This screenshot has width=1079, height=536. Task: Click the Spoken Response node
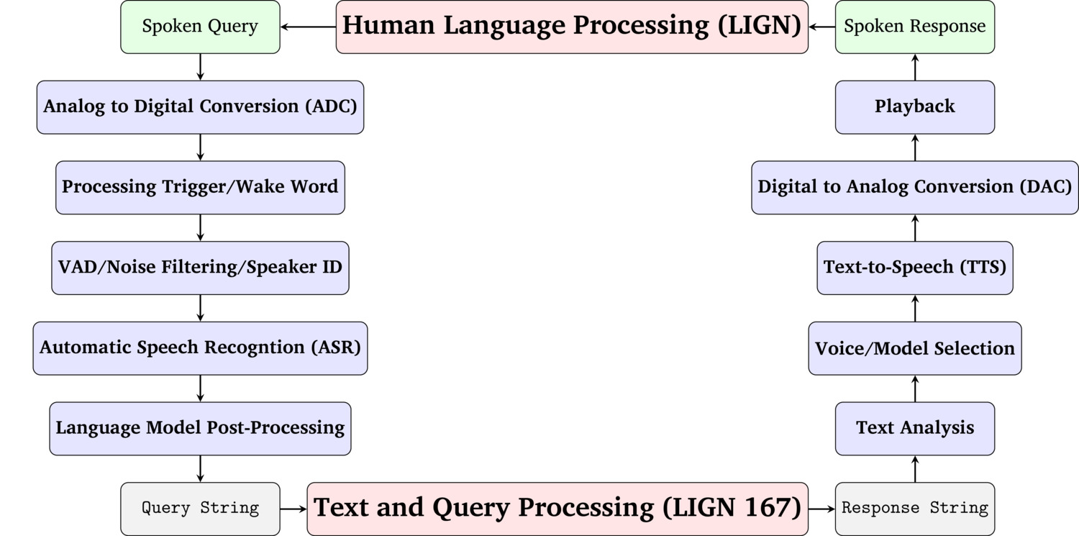click(914, 27)
